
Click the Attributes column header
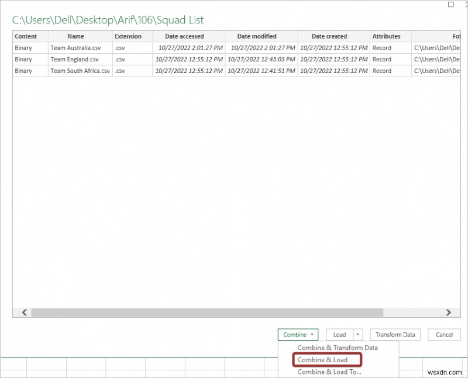pos(386,36)
